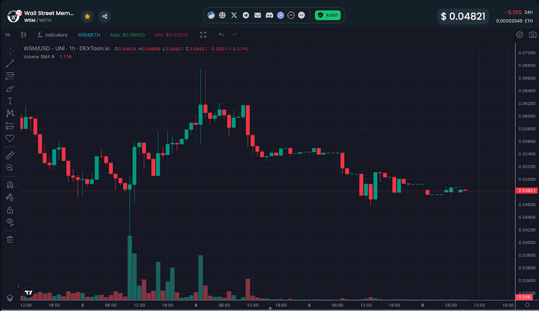
Task: Select the ruler measure tool
Action: pos(10,155)
